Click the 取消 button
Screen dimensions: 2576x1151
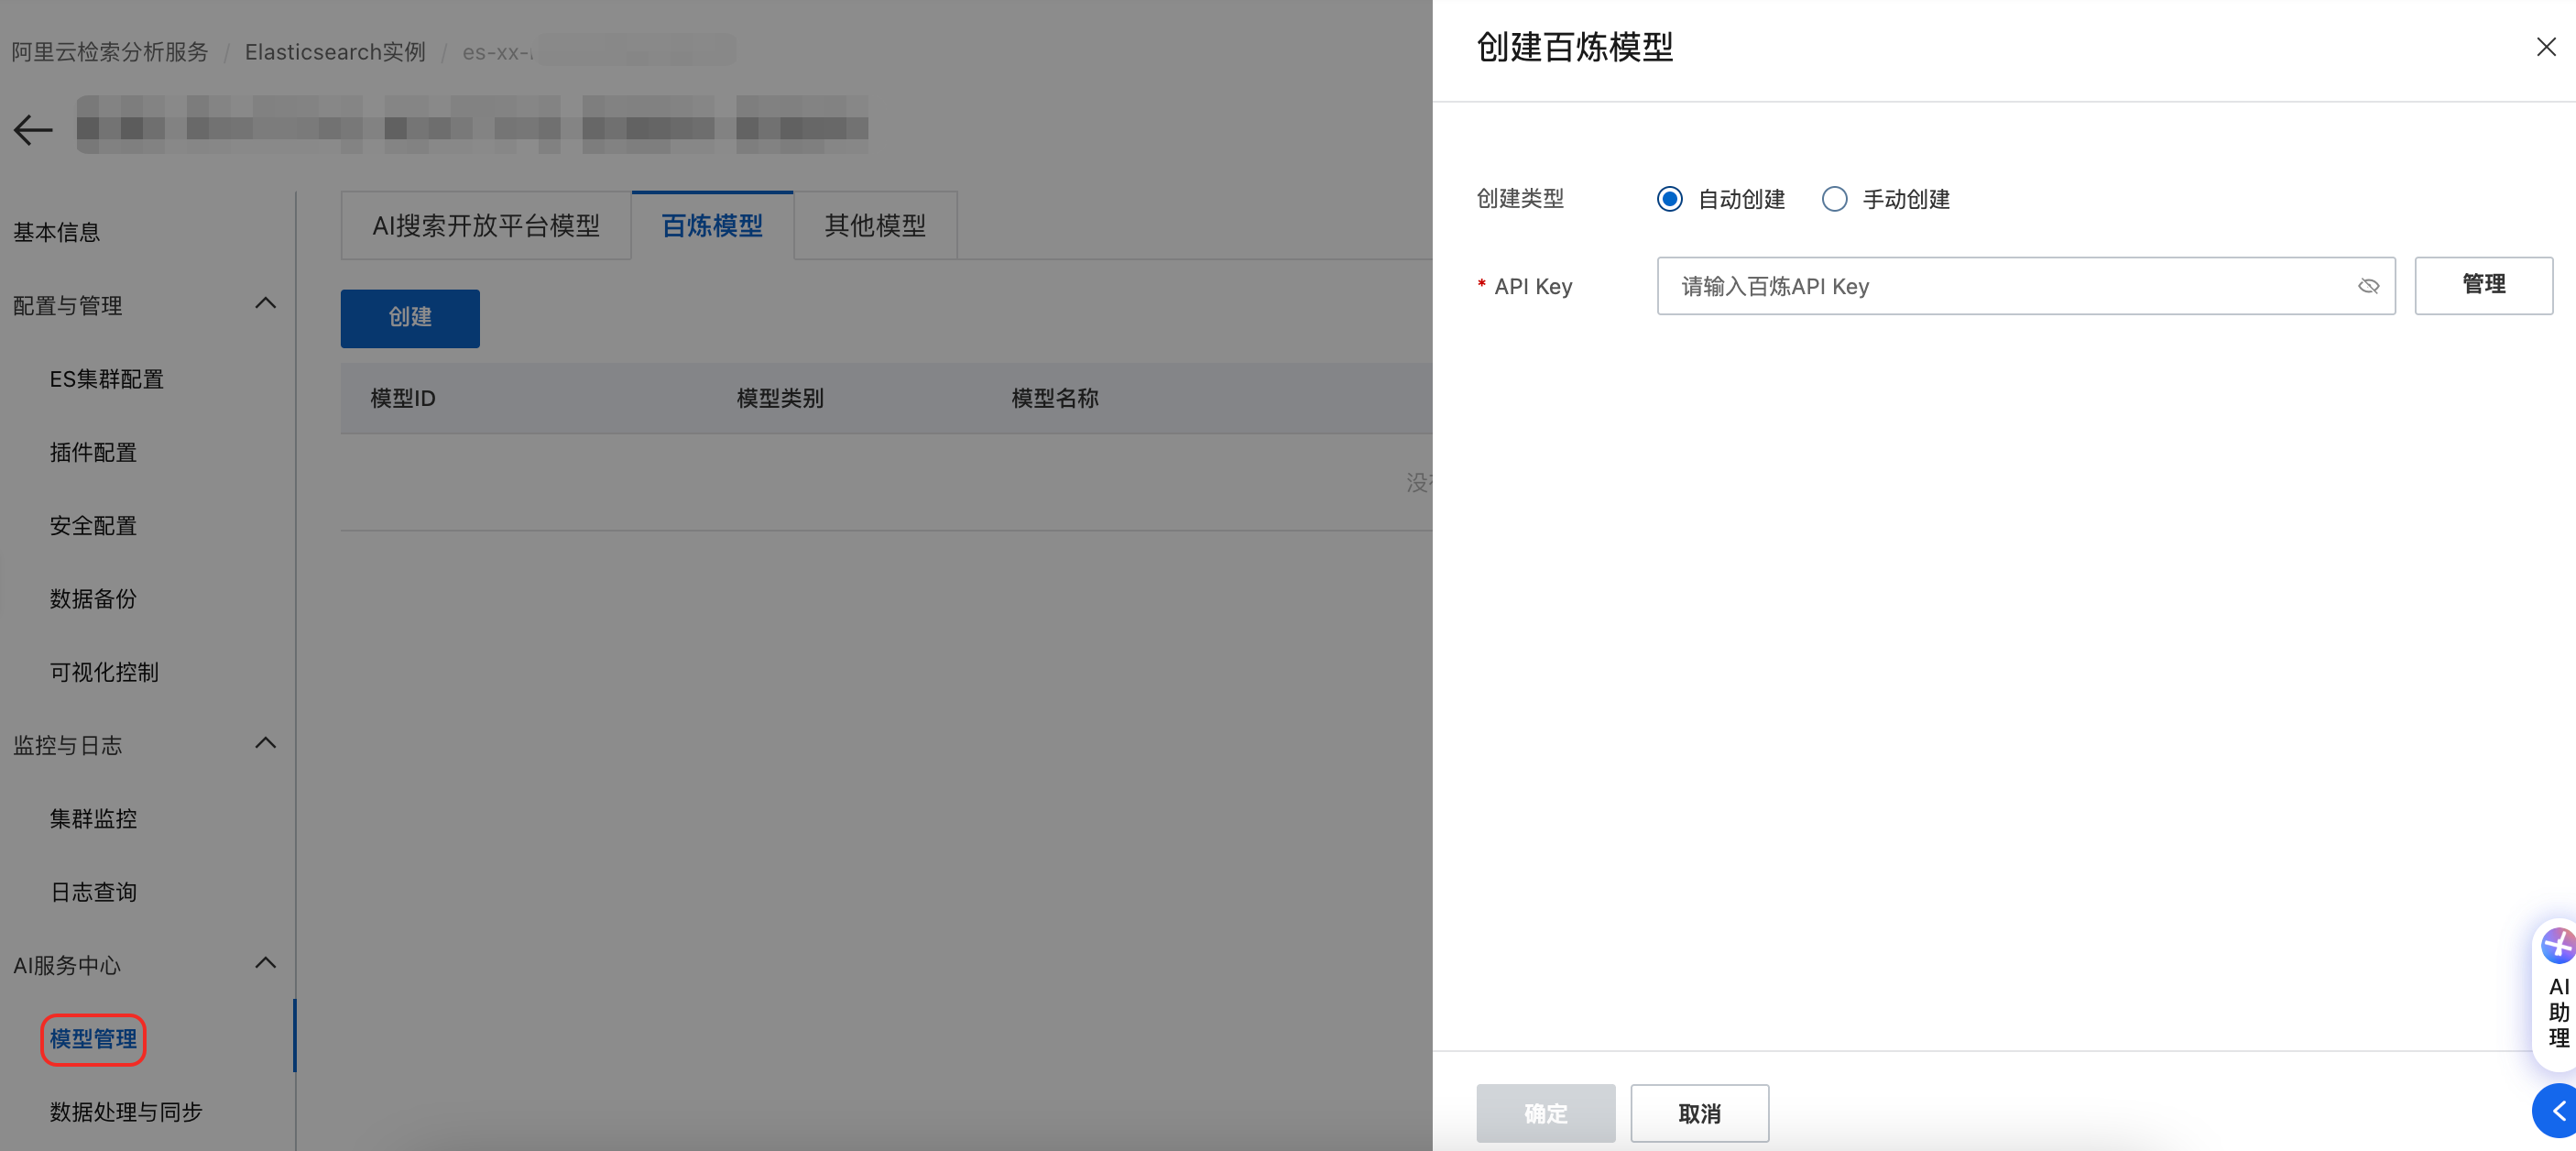tap(1699, 1113)
